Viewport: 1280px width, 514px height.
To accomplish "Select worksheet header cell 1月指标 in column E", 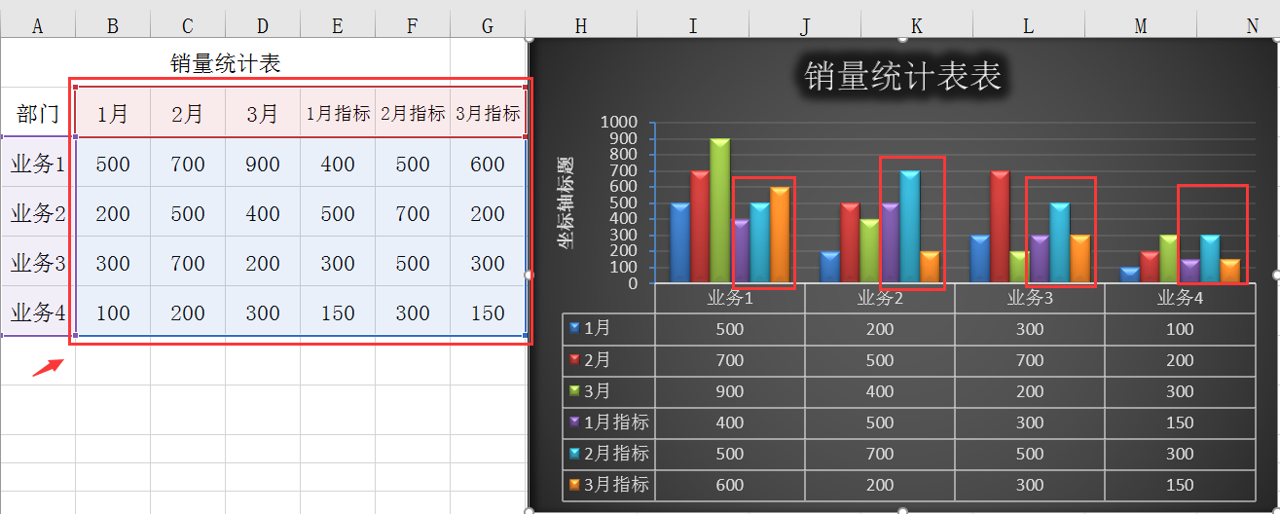I will [x=338, y=113].
